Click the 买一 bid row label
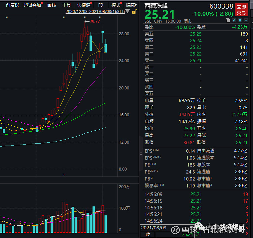 coord(149,67)
